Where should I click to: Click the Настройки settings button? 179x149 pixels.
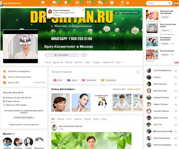(62, 55)
